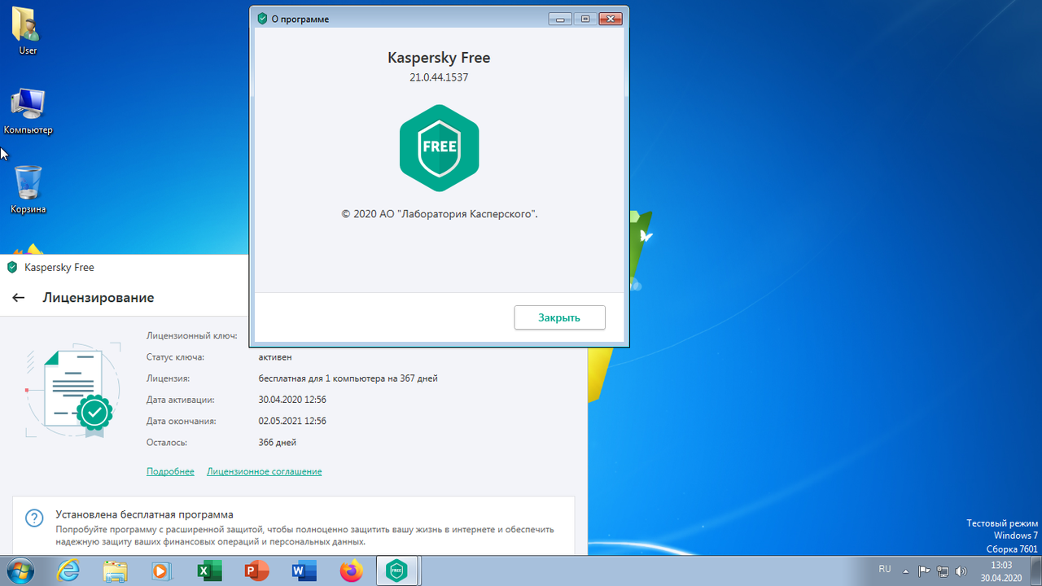Viewport: 1042px width, 586px height.
Task: Click the Action Center flag icon
Action: point(924,571)
